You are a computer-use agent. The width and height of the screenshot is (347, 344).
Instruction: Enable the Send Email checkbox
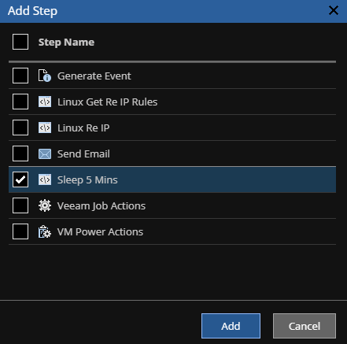coord(20,154)
